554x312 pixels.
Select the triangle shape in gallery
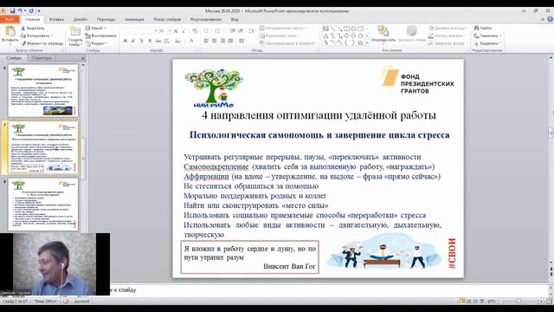325,36
